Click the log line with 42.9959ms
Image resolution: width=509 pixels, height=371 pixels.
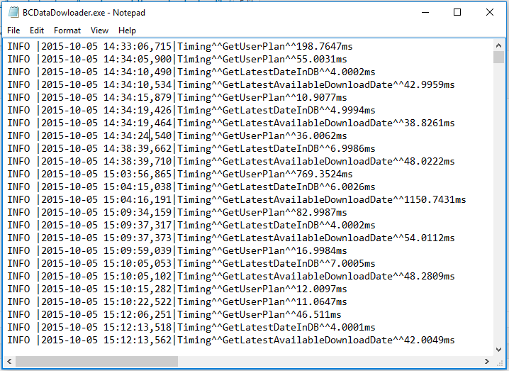point(231,85)
